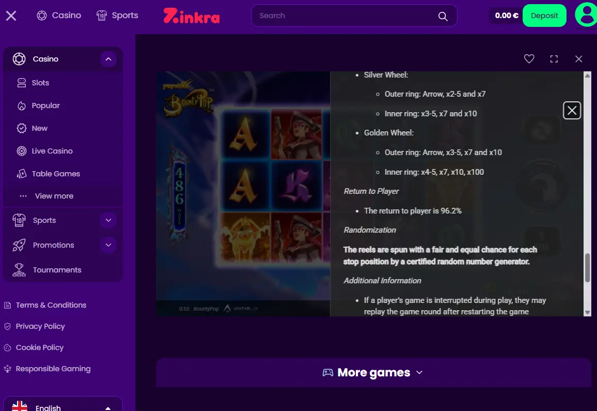
Task: Open the user profile avatar
Action: (586, 15)
